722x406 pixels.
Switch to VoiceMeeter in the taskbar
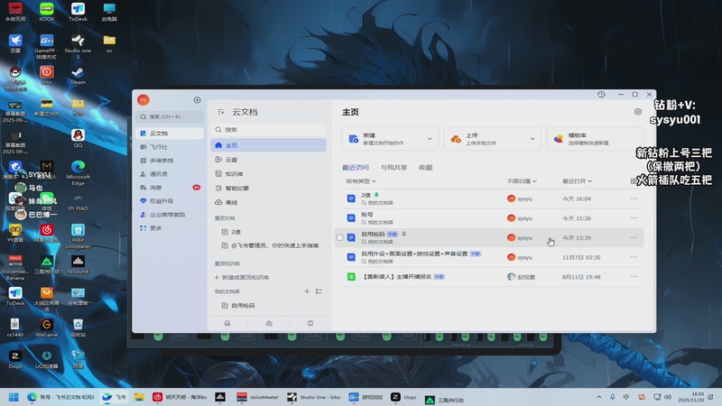point(257,397)
